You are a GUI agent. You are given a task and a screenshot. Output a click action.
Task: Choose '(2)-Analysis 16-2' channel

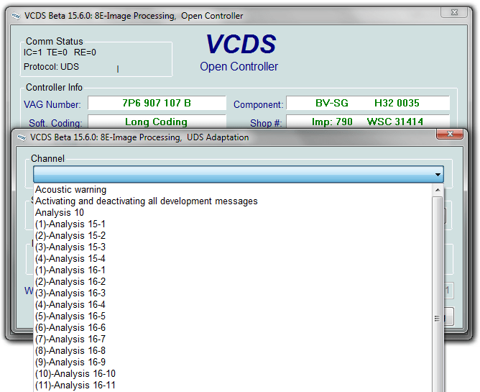[233, 281]
